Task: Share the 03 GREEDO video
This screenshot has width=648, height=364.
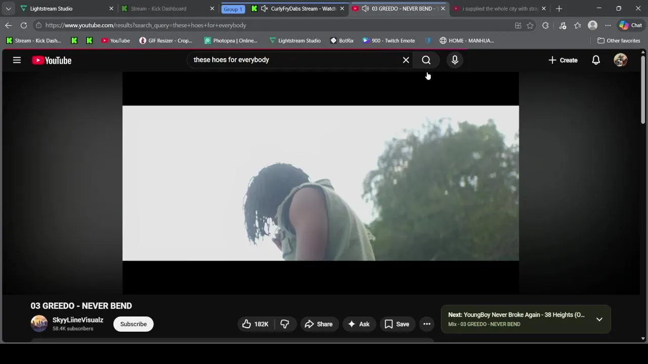Action: (x=318, y=324)
